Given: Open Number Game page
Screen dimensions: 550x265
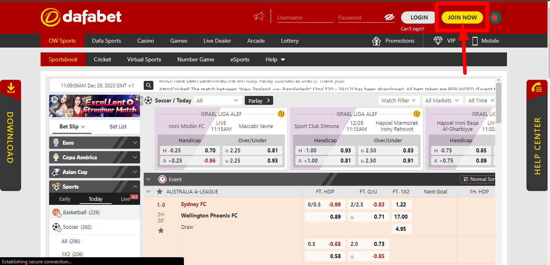Looking at the screenshot, I should [x=196, y=59].
